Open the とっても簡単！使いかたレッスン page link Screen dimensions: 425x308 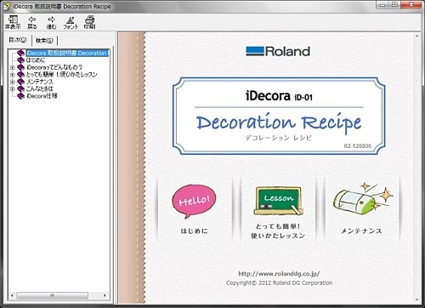pyautogui.click(x=278, y=231)
